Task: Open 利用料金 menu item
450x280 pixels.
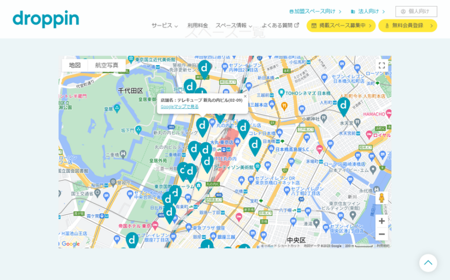Action: 198,26
